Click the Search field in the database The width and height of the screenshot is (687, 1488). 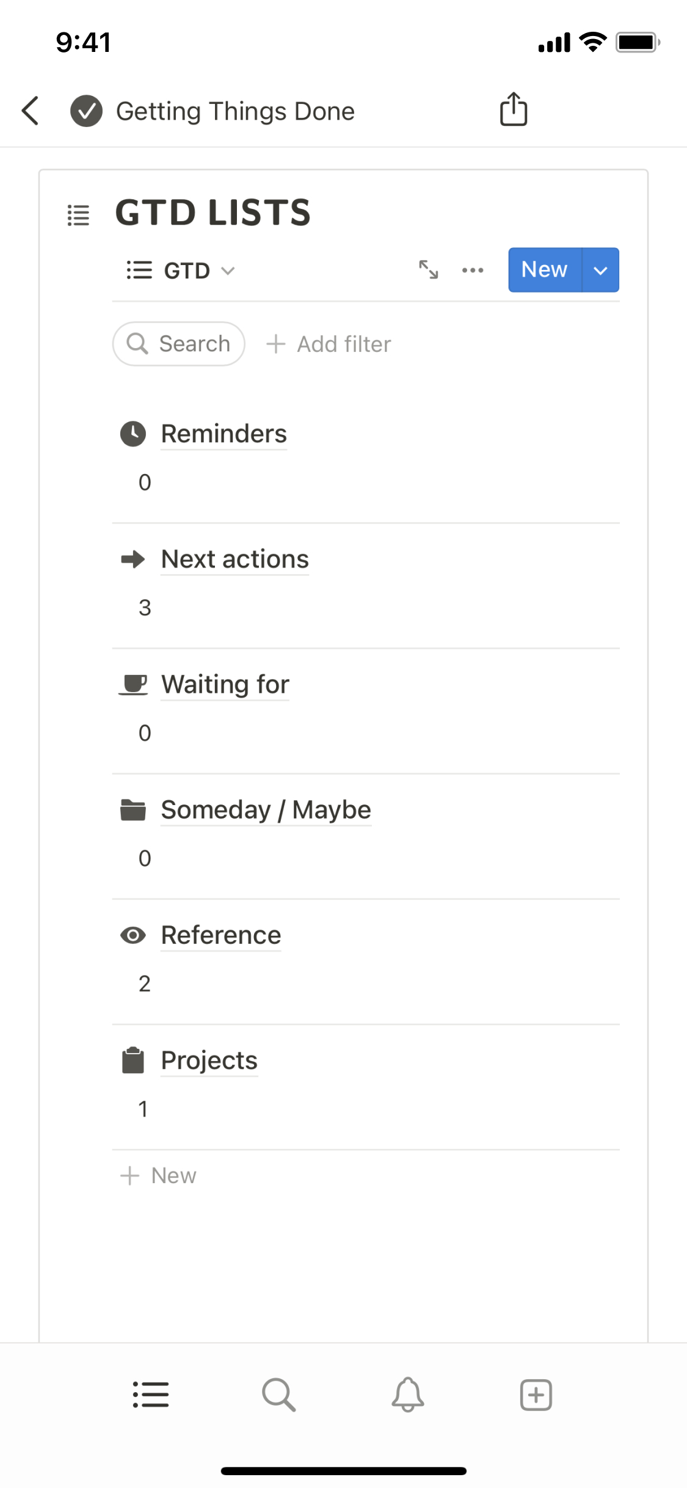click(x=179, y=344)
